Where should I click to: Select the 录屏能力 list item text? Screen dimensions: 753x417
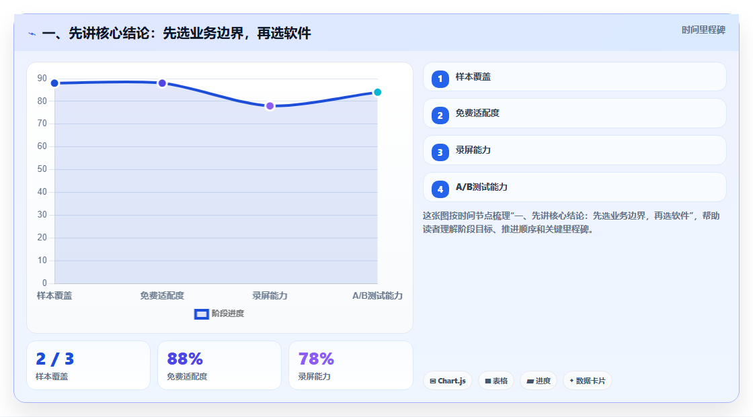(x=473, y=150)
